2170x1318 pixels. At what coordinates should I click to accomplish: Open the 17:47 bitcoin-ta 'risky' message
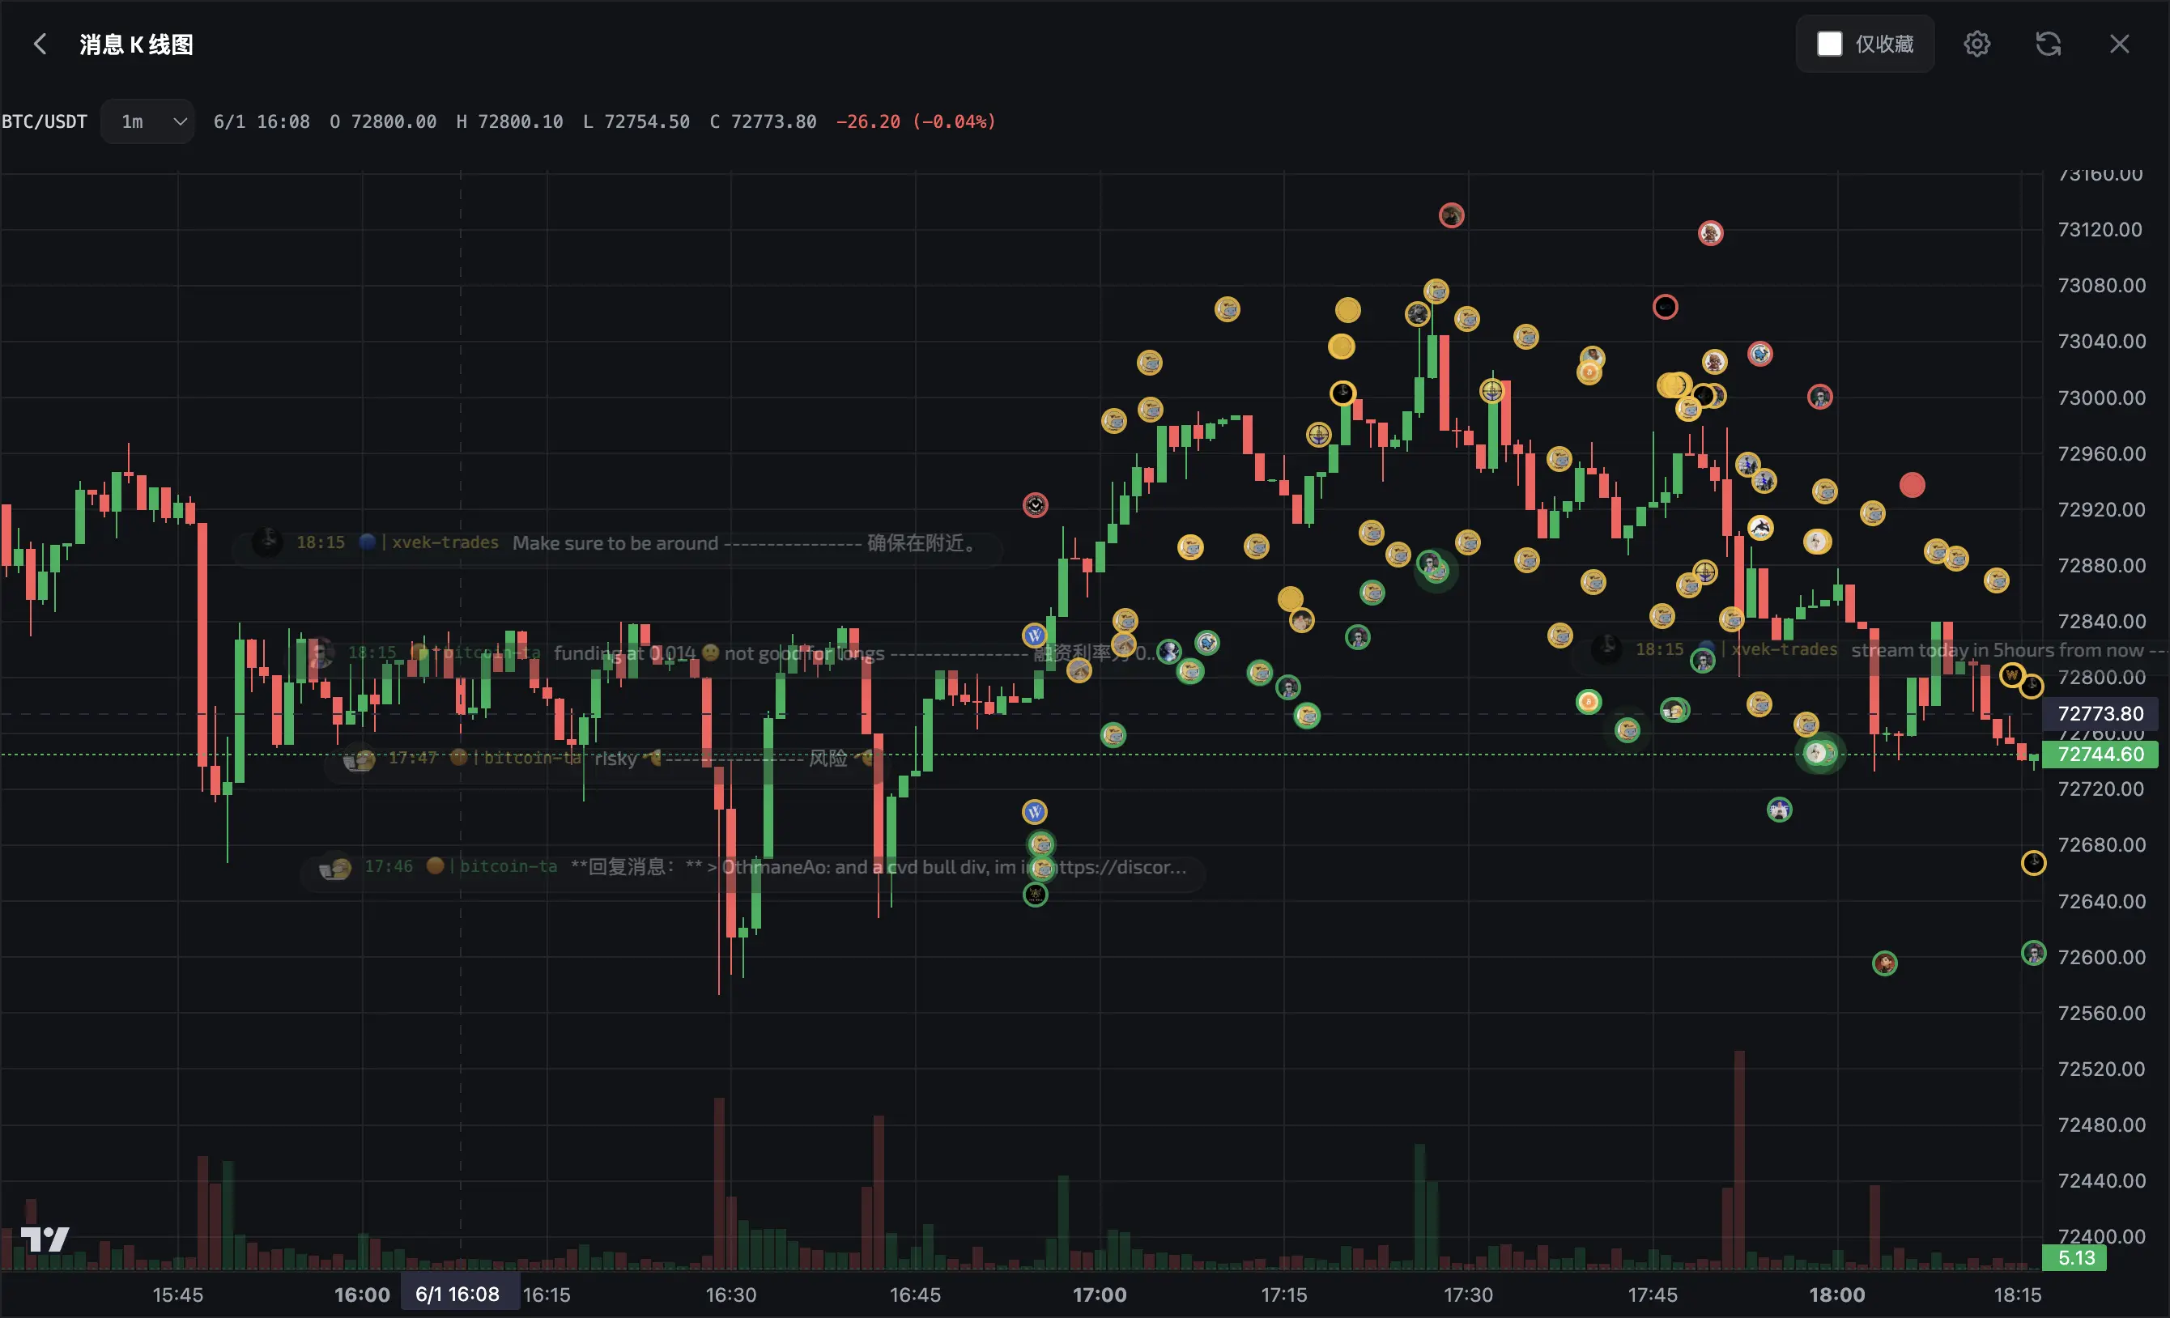click(x=607, y=758)
